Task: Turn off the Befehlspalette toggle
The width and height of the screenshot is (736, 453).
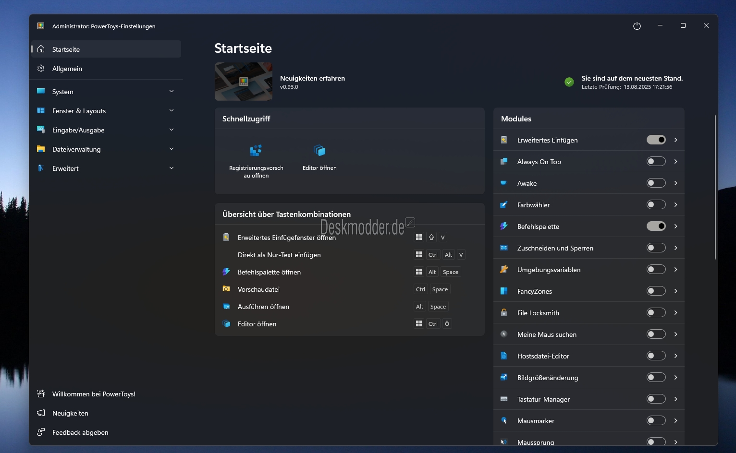Action: click(x=656, y=226)
